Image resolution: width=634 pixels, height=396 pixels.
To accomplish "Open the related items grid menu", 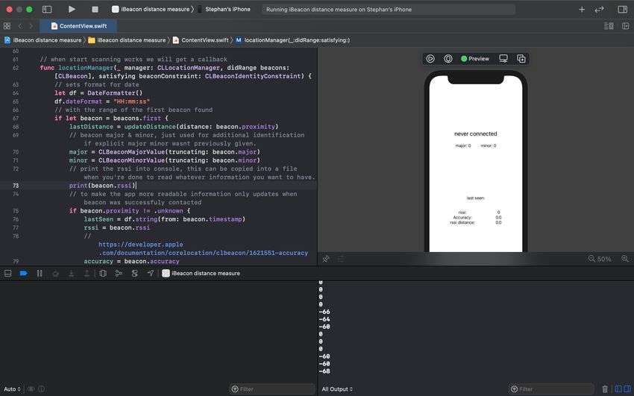I will [7, 26].
